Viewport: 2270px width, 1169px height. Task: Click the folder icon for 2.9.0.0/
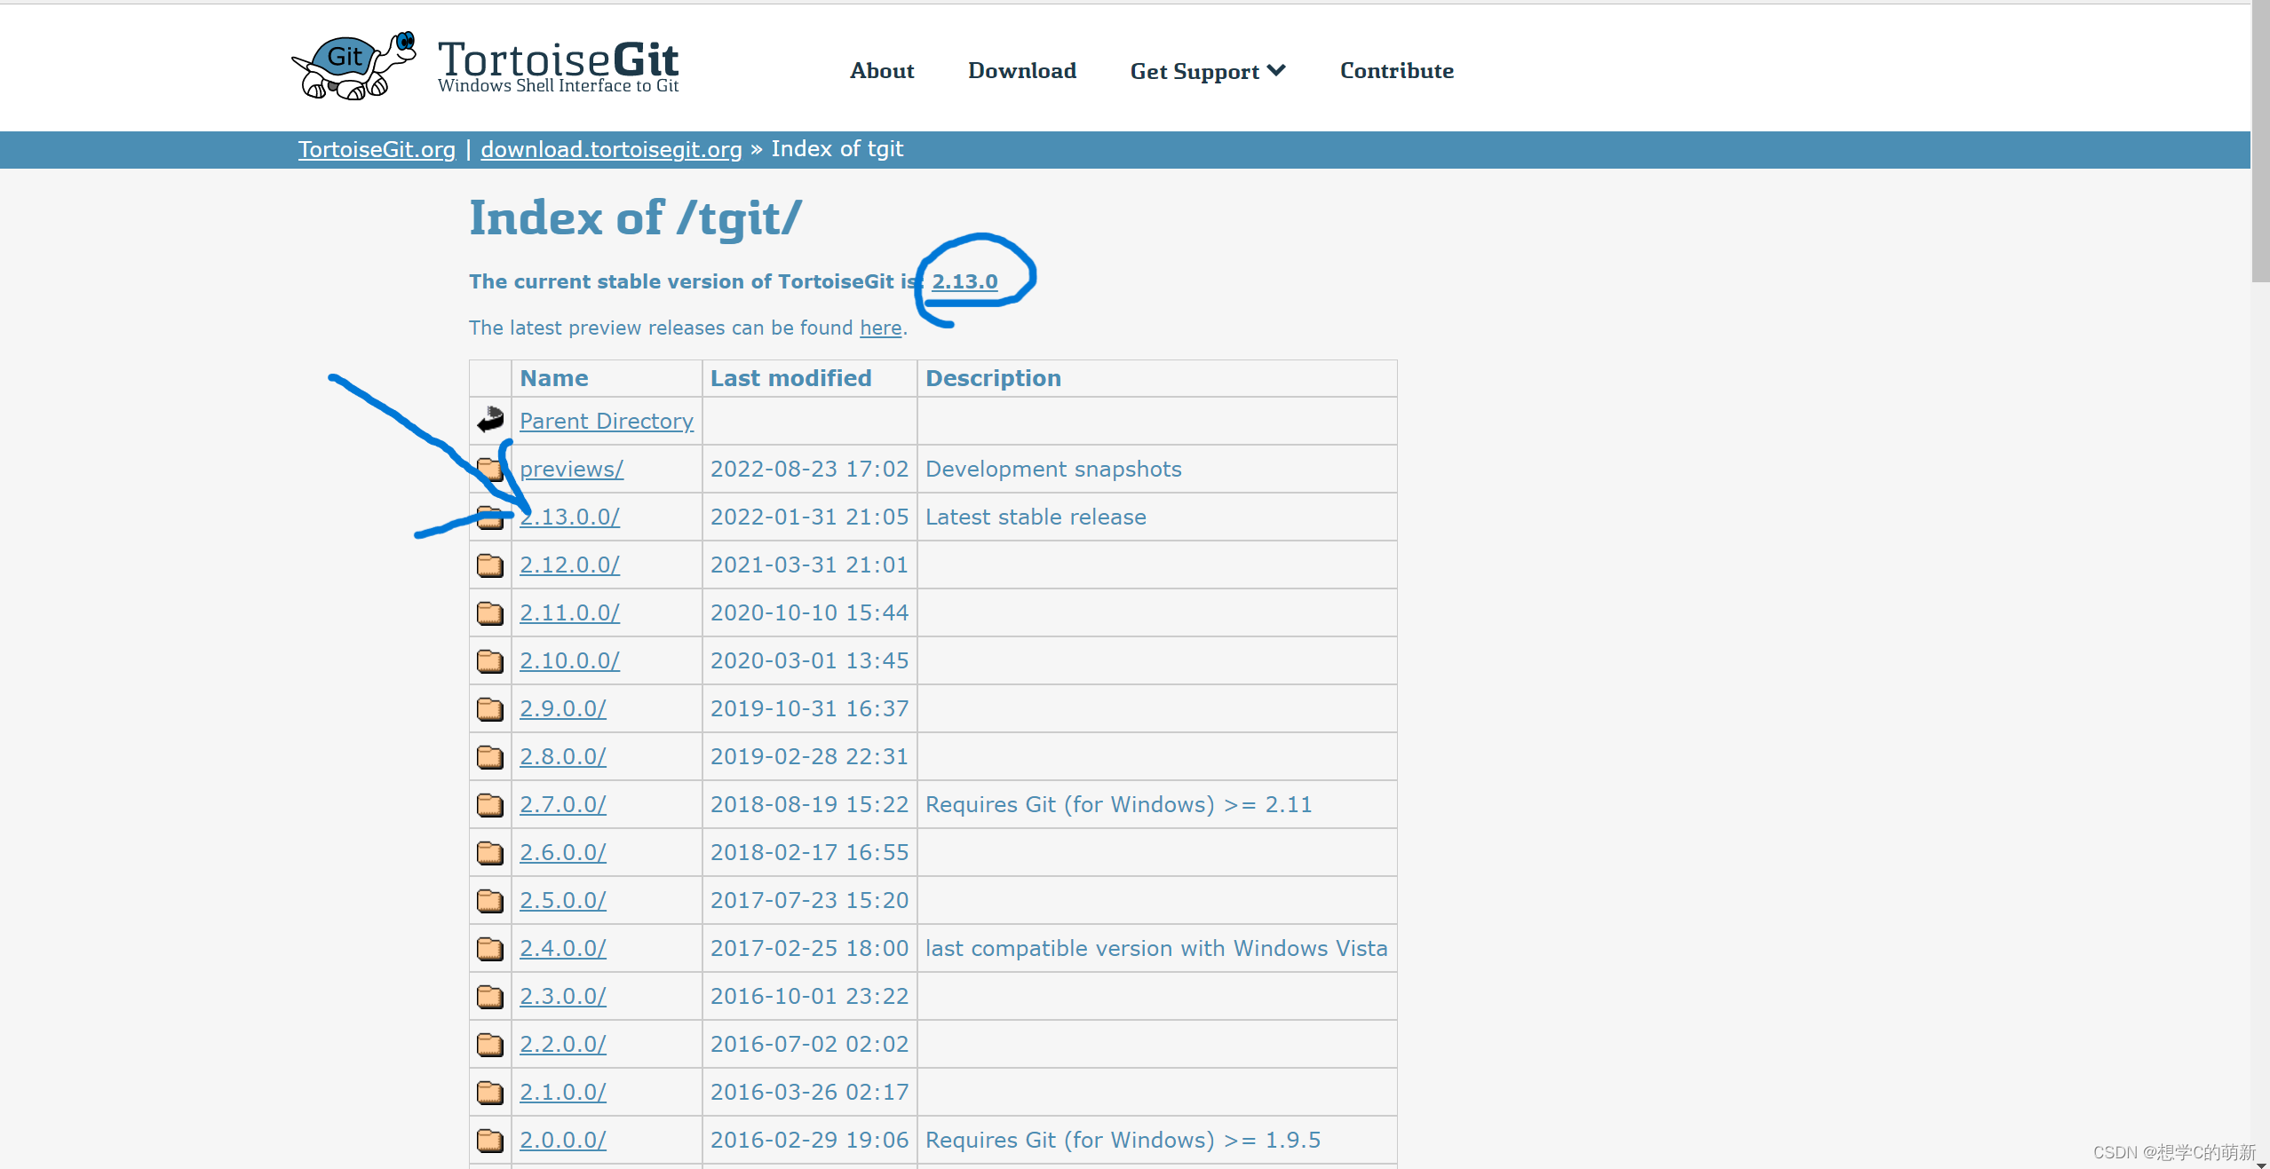tap(490, 708)
